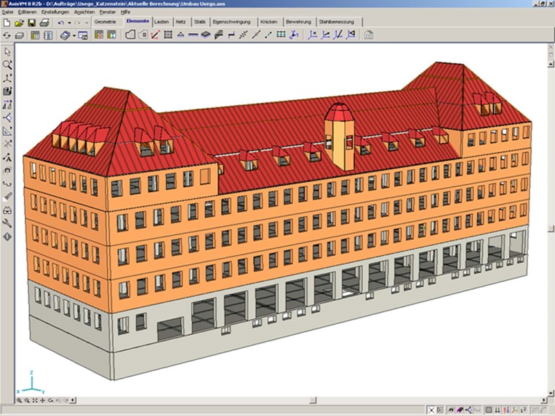Switch to the Geometrie tab
The width and height of the screenshot is (555, 416).
105,22
